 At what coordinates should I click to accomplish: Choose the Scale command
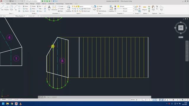click(x=32, y=11)
